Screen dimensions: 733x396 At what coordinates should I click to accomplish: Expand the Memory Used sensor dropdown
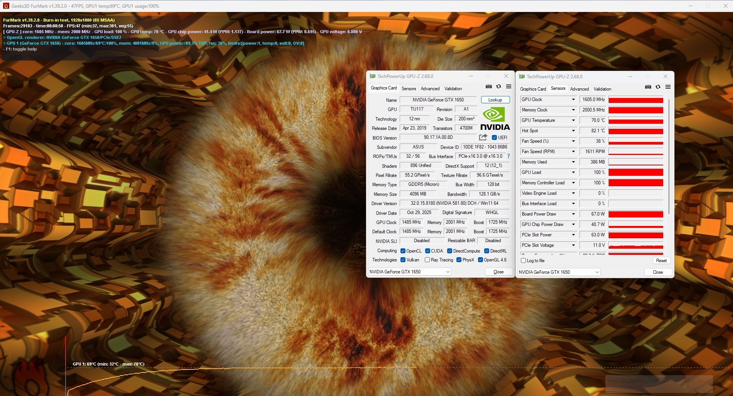pos(573,162)
